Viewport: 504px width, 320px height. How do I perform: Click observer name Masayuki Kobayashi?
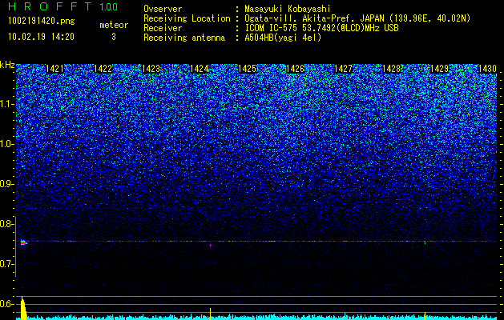(x=288, y=9)
